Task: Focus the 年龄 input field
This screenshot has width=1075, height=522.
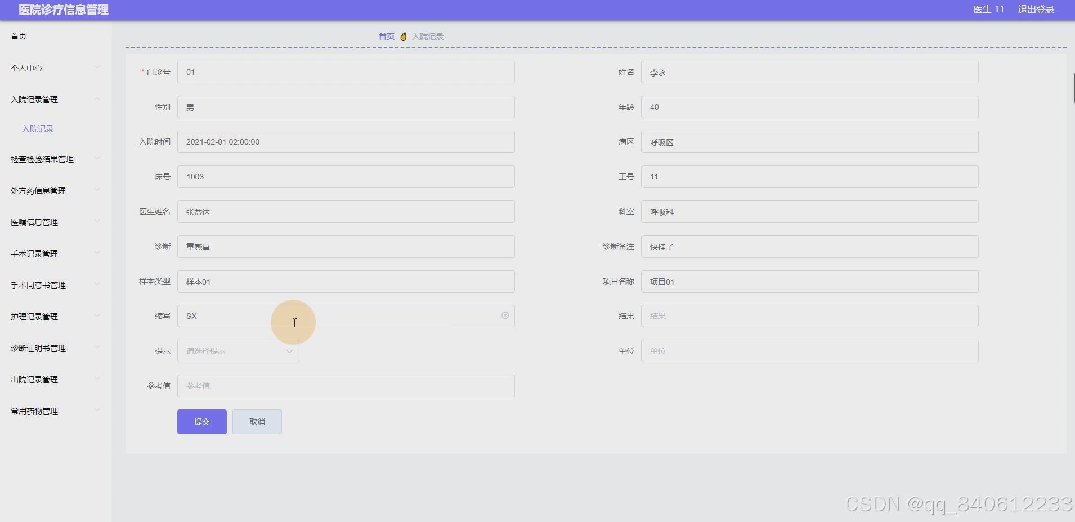Action: tap(810, 107)
